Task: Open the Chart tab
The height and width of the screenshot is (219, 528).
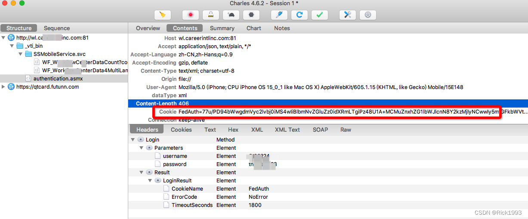Action: (254, 28)
